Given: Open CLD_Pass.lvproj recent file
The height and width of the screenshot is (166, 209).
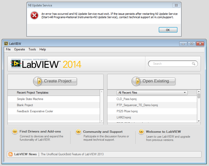Looking at the screenshot, I should pos(152,99).
